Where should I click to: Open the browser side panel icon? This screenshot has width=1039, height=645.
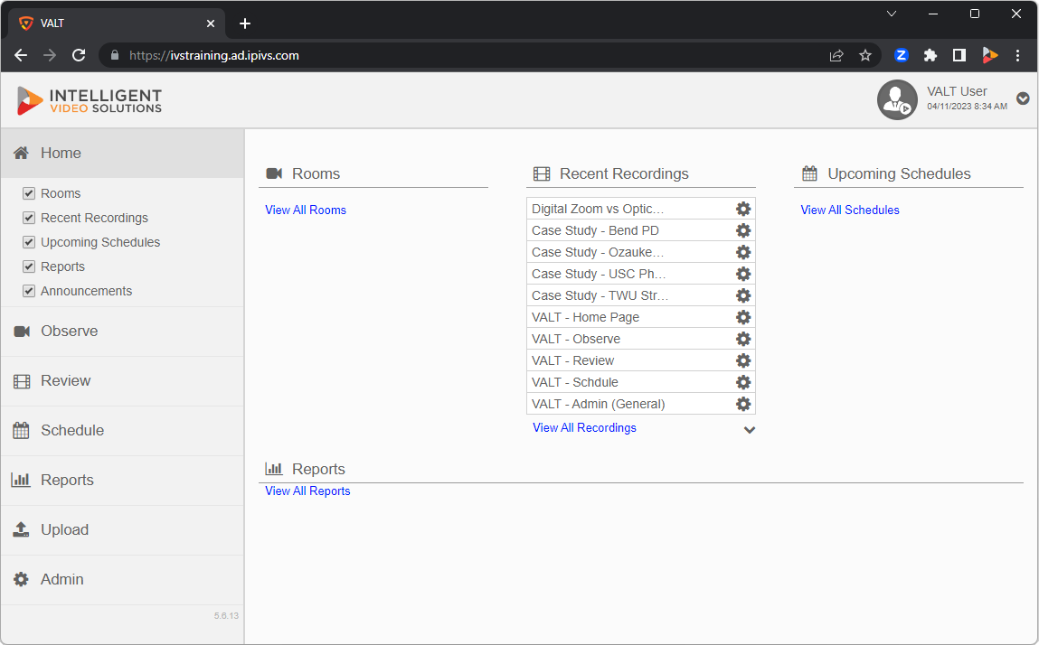(x=959, y=56)
